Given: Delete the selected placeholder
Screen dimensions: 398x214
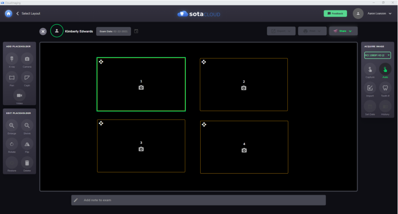Looking at the screenshot, I should click(x=27, y=163).
